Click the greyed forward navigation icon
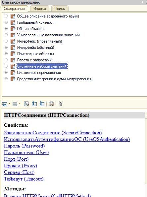The width and height of the screenshot is (147, 197). 15,104
